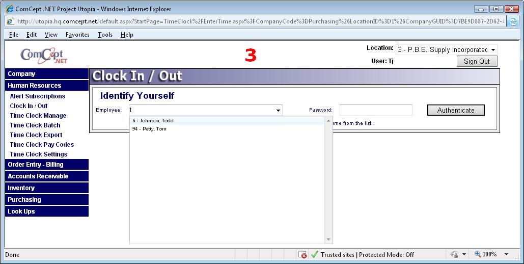Click the green Trusted sites checkmark icon
This screenshot has width=524, height=264.
[x=314, y=254]
